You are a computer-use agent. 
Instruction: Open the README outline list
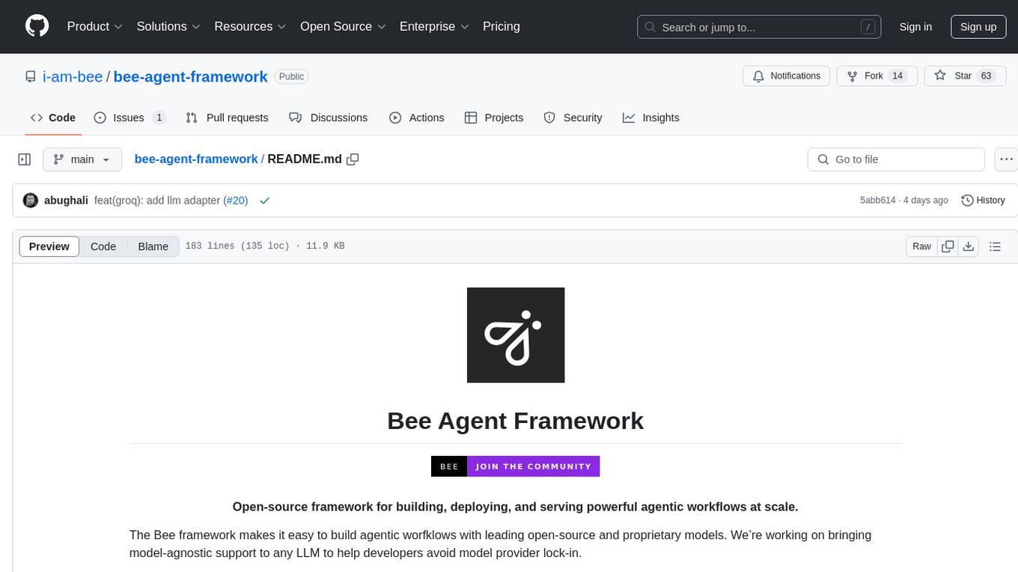tap(995, 246)
